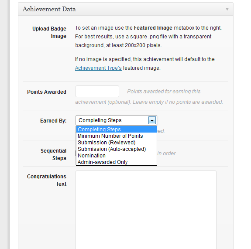Screen dimensions: 251x249
Task: Select Admin-awarded Only from the list
Action: pyautogui.click(x=117, y=162)
